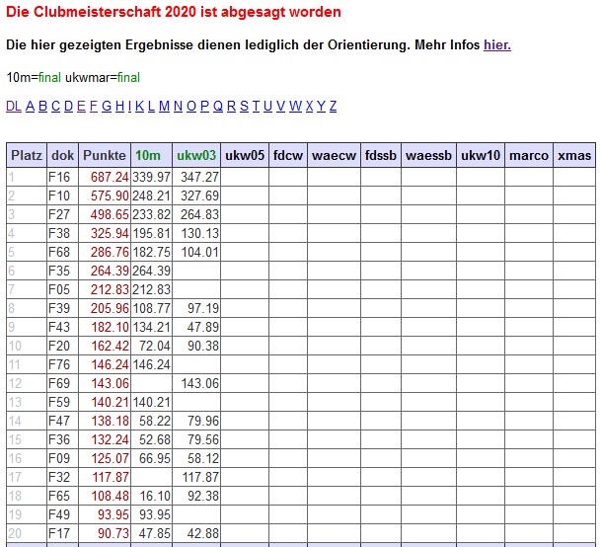Select 10m score 233.82
The height and width of the screenshot is (547, 602).
151,214
